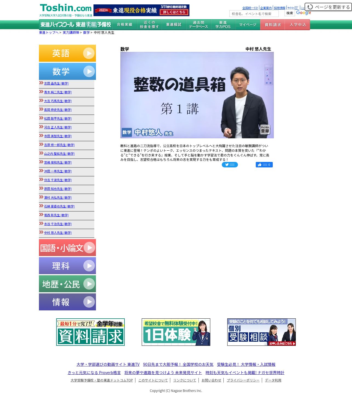Select teacher 住吉 千波先生 [数学]

click(x=58, y=180)
